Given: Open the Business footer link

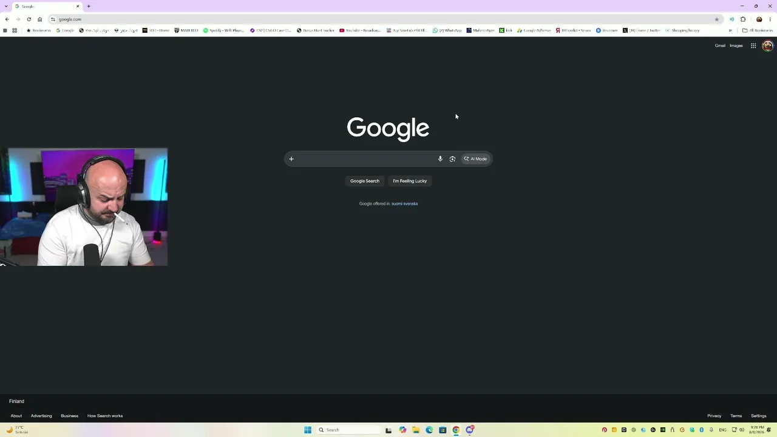Looking at the screenshot, I should pos(69,416).
